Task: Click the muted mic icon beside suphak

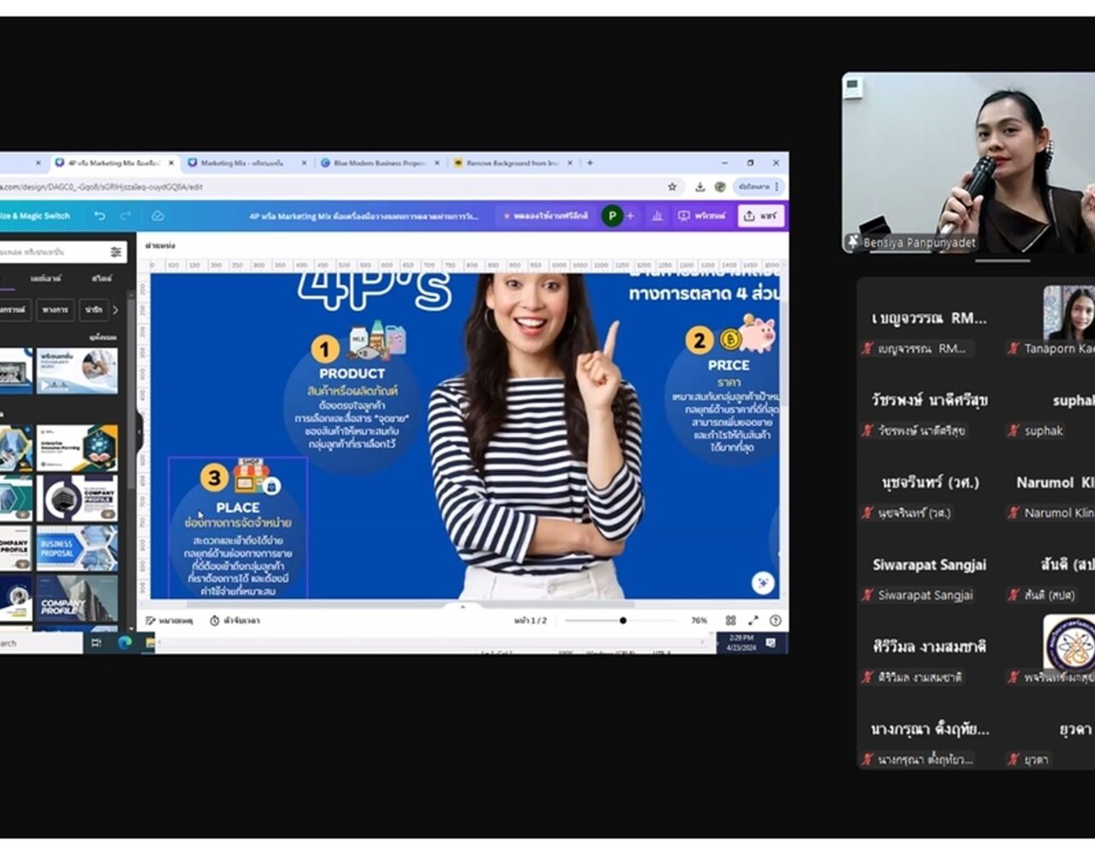Action: [1014, 431]
